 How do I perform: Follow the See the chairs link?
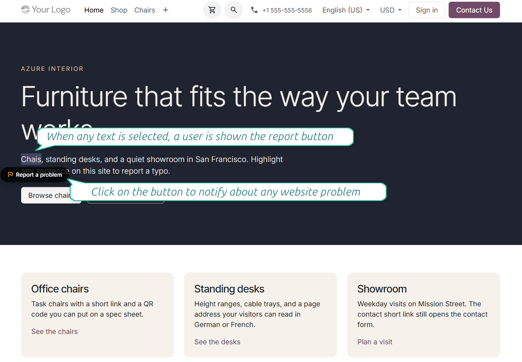pos(55,331)
